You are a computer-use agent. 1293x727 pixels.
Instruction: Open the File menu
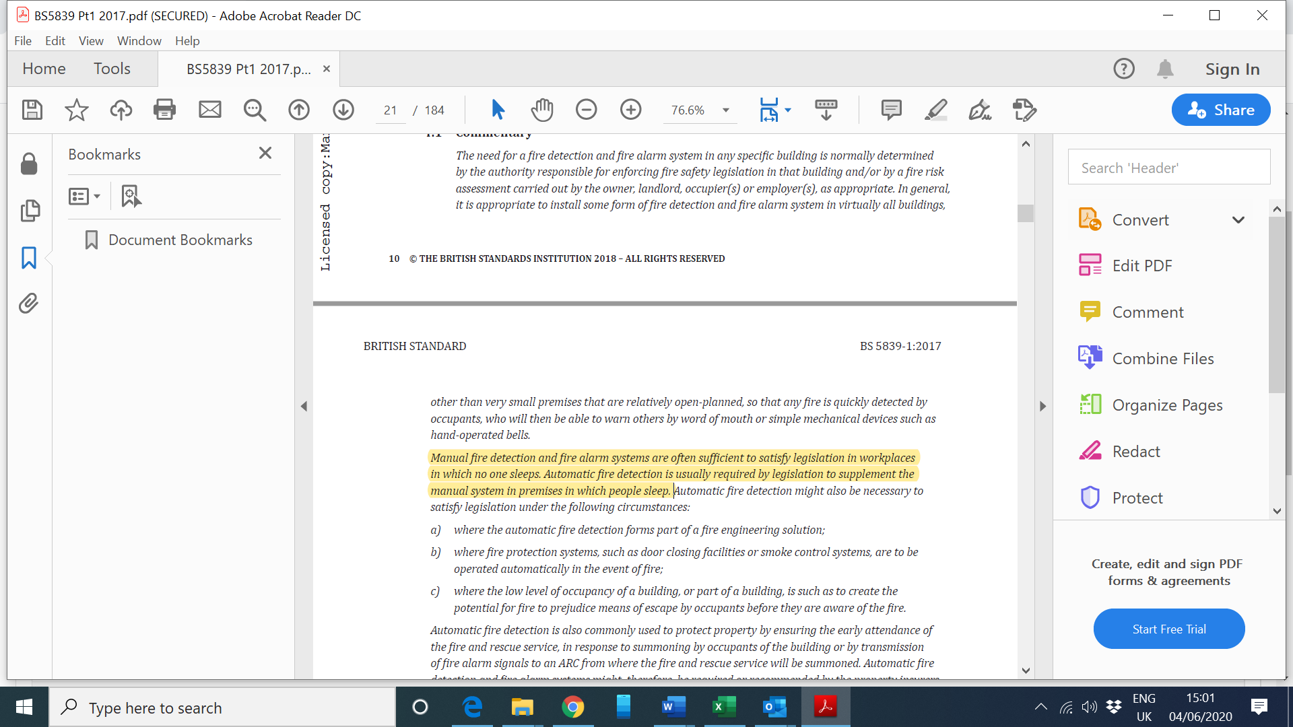(23, 40)
